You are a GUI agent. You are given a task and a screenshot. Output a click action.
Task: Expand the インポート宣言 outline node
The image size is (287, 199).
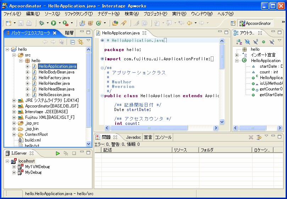237,55
